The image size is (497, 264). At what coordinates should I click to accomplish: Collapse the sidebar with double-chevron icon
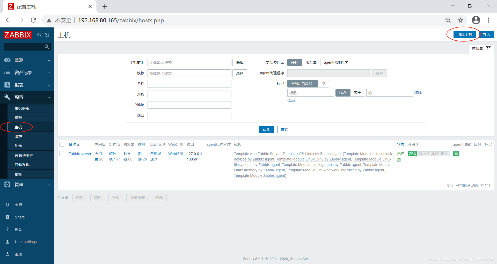39,35
